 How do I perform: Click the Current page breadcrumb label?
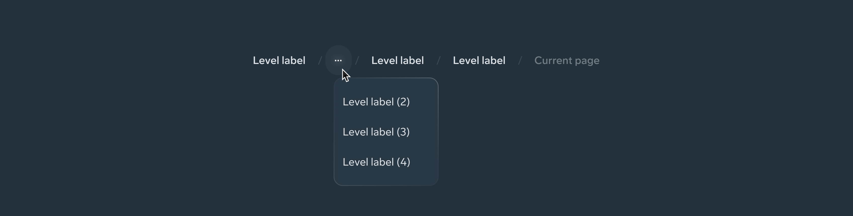click(x=567, y=60)
